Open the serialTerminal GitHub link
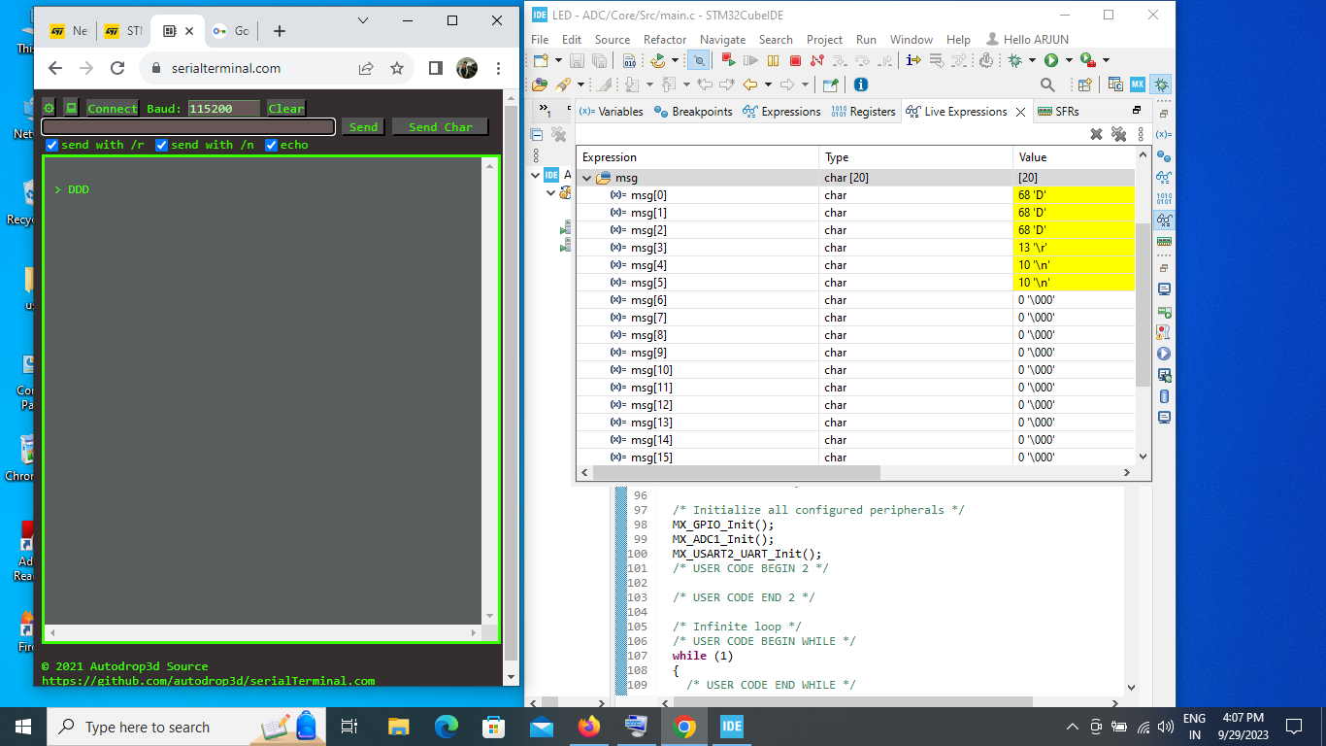 (x=210, y=680)
